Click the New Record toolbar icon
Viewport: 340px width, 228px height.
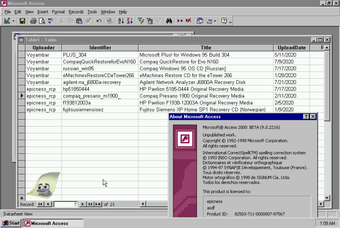(x=180, y=21)
